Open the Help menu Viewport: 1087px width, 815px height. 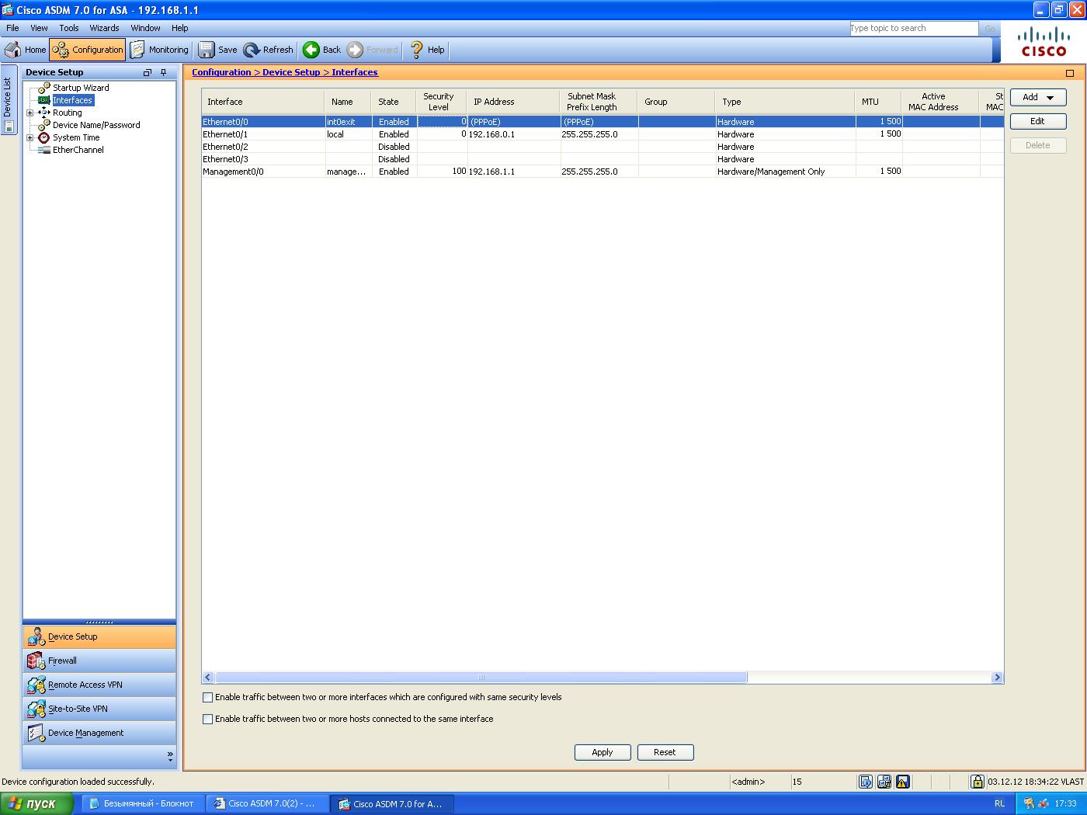pos(179,28)
